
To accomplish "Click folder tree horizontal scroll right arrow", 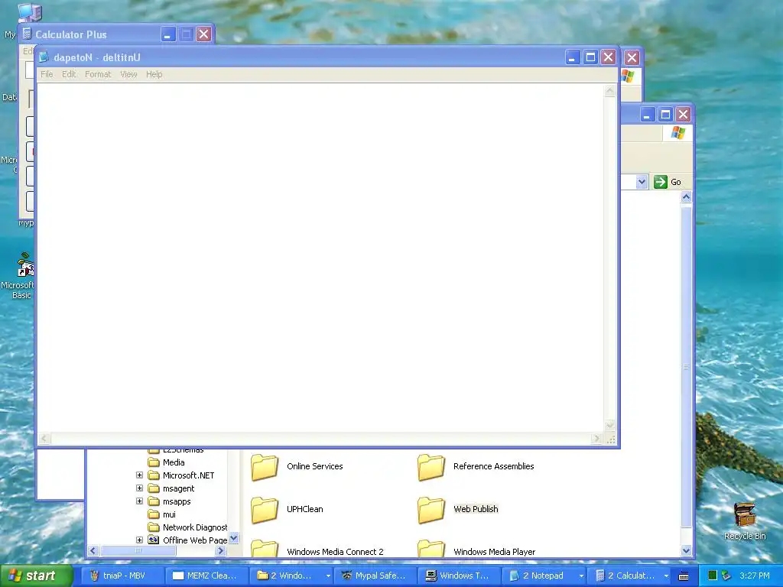I will pyautogui.click(x=221, y=550).
